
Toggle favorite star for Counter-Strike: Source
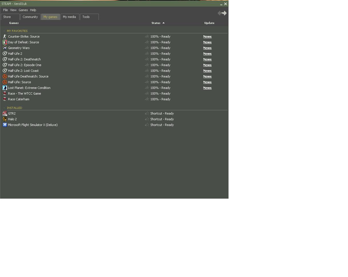click(x=147, y=36)
